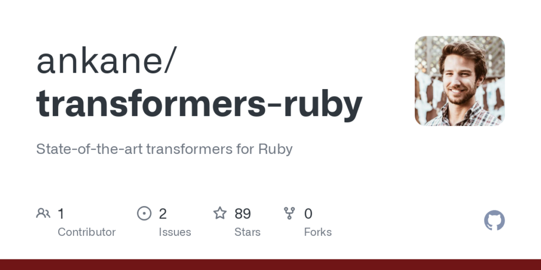
Task: Go to the Issues label
Action: (x=175, y=232)
